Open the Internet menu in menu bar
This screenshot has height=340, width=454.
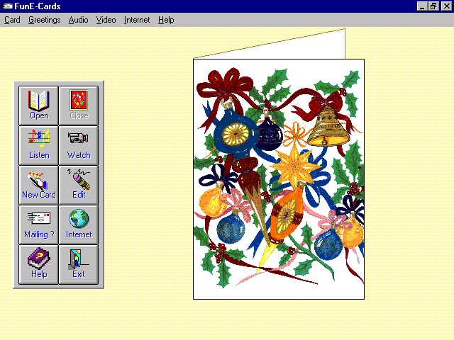pyautogui.click(x=137, y=20)
